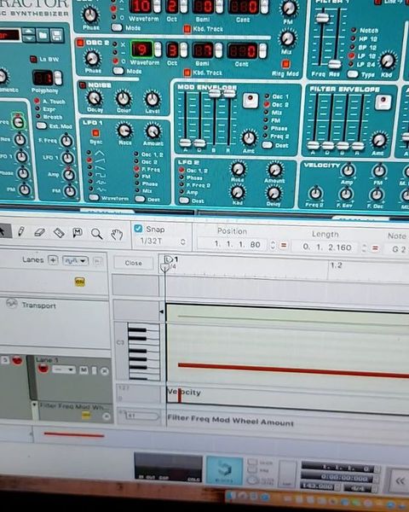Open the lane automation type dropdown

click(x=75, y=260)
